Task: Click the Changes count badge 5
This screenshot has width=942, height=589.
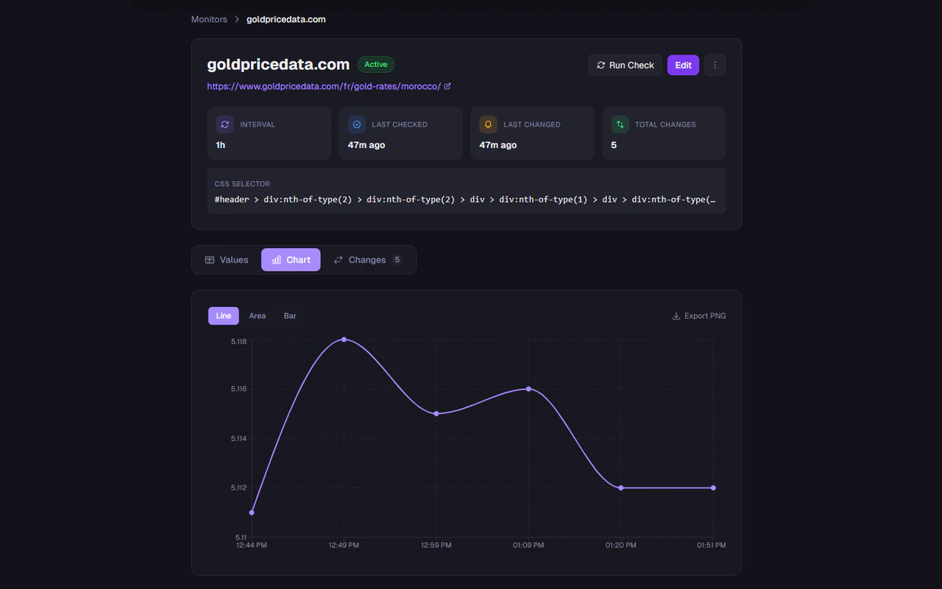Action: (x=397, y=260)
